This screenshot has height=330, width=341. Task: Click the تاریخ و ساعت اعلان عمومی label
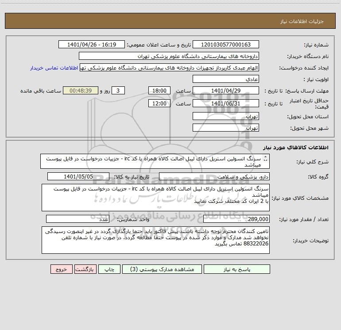(x=159, y=45)
